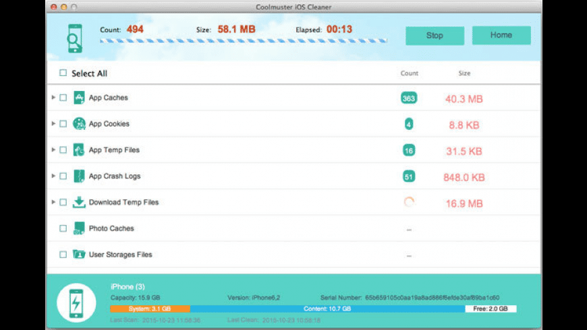
Task: Click the App Cookies label
Action: pos(109,124)
